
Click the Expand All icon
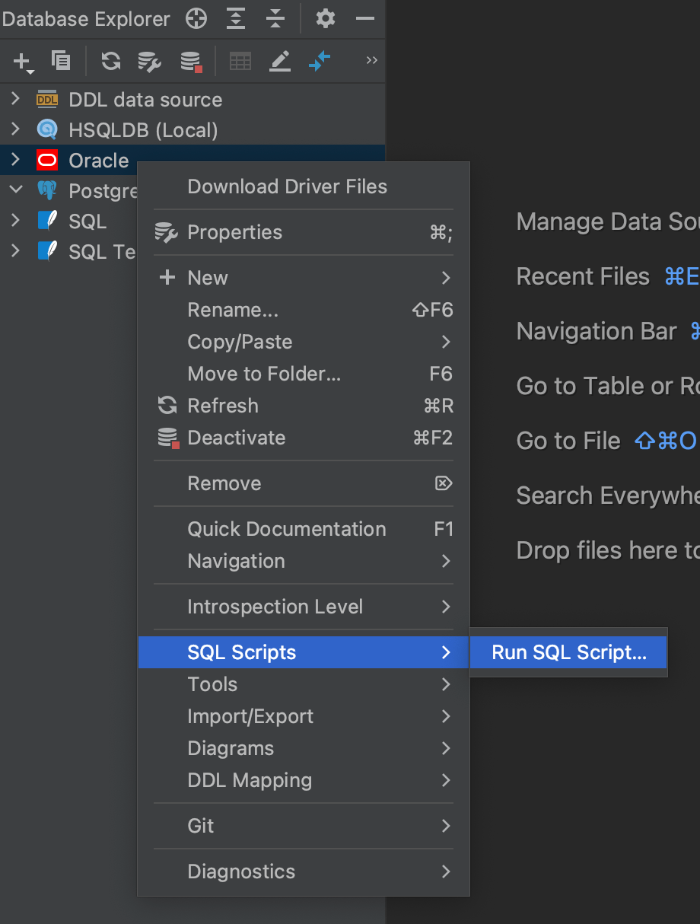tap(236, 19)
